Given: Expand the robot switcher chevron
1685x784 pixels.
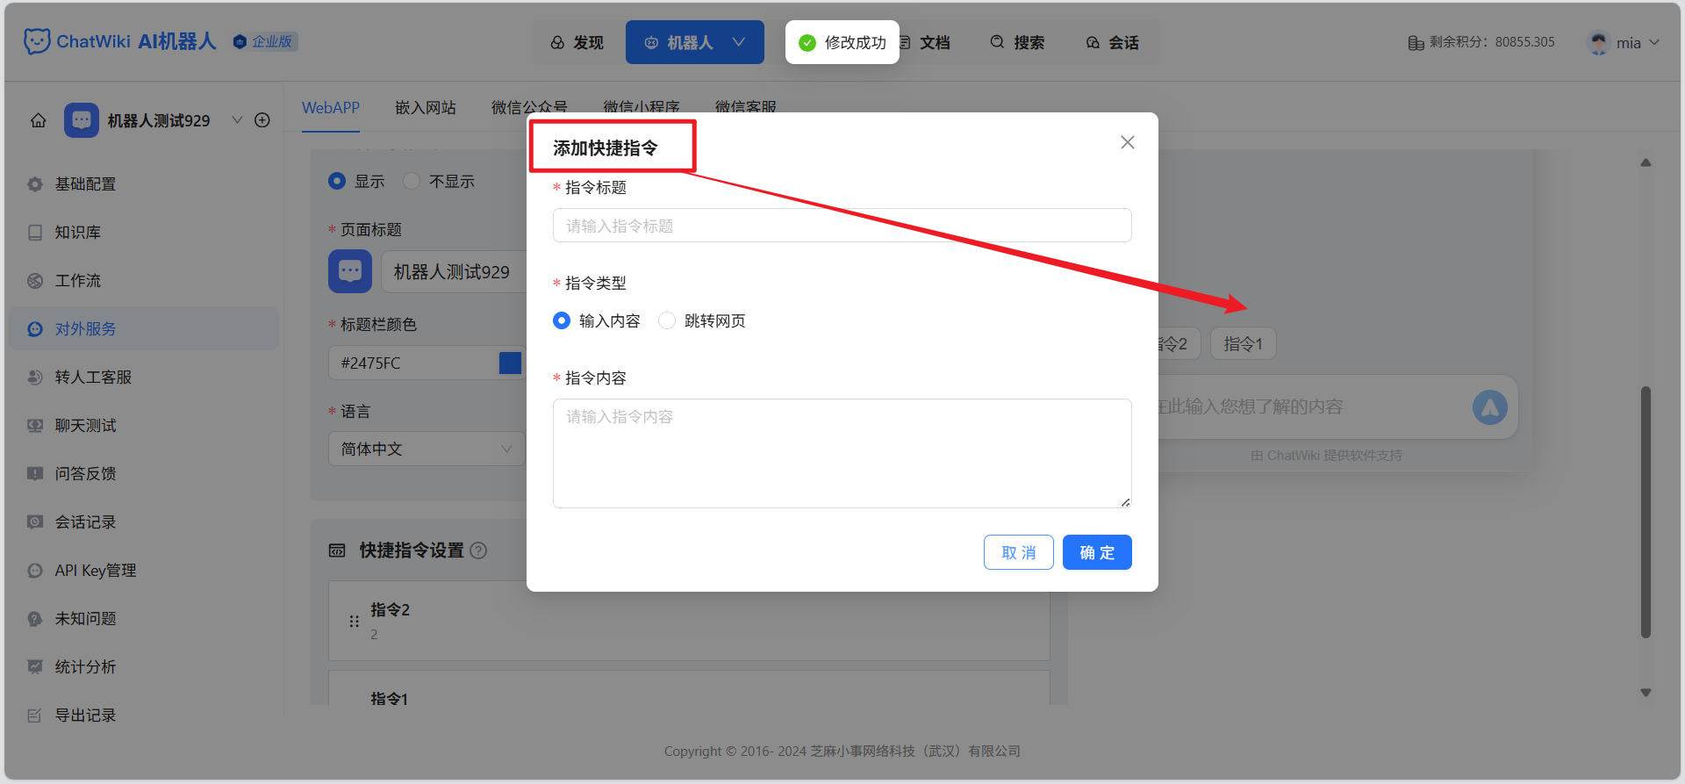Looking at the screenshot, I should click(237, 120).
